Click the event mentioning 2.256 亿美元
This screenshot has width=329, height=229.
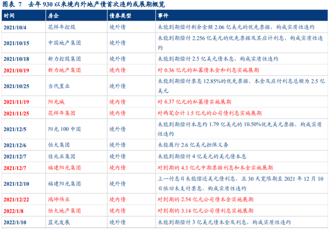click(x=240, y=43)
